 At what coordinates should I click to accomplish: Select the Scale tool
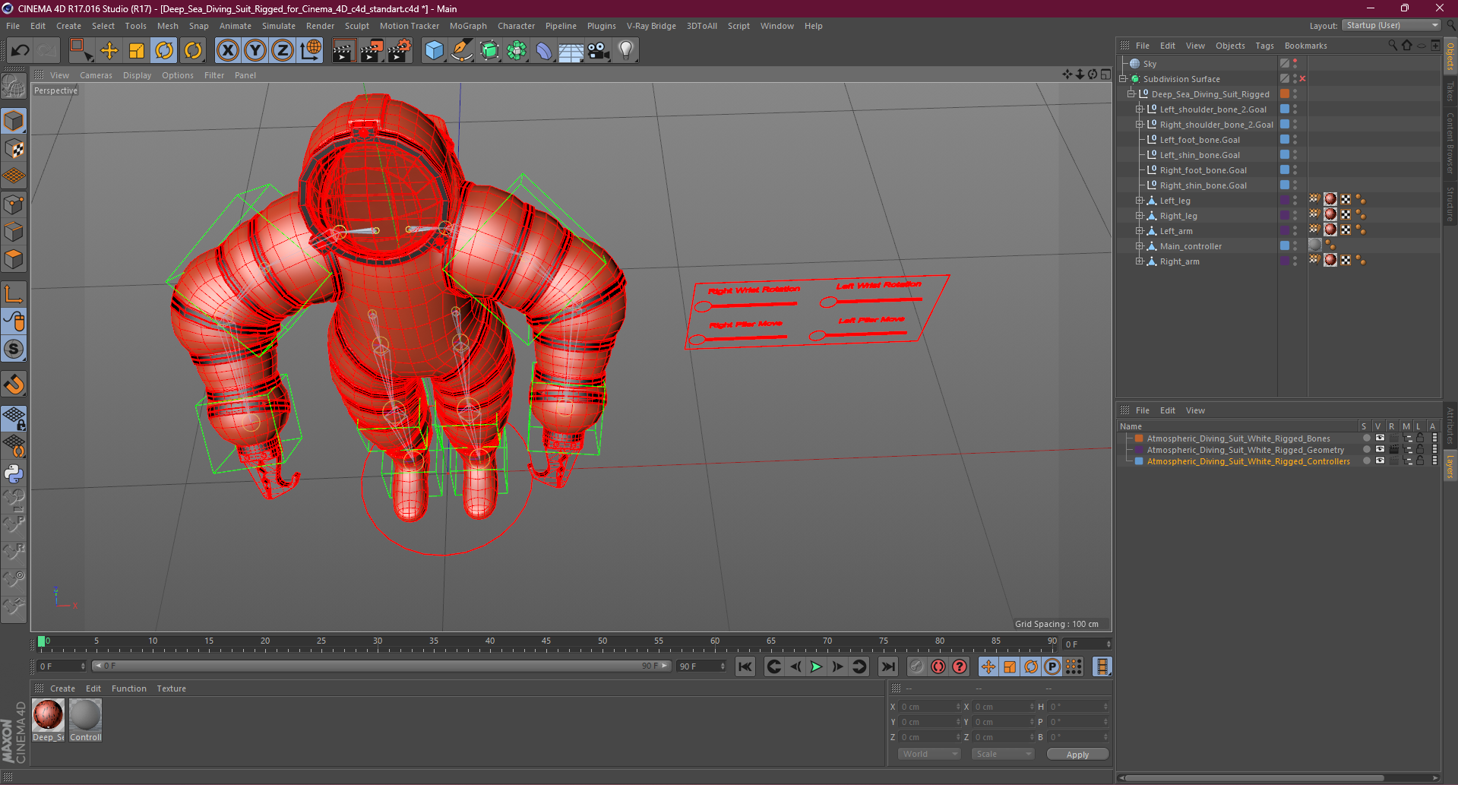tap(137, 50)
